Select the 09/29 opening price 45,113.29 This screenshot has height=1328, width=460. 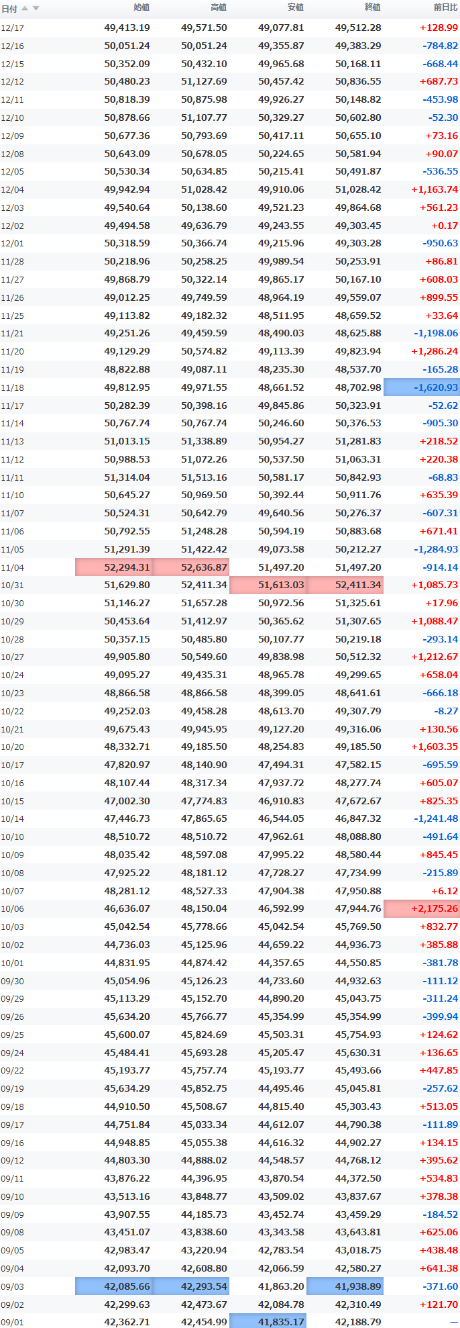[127, 998]
